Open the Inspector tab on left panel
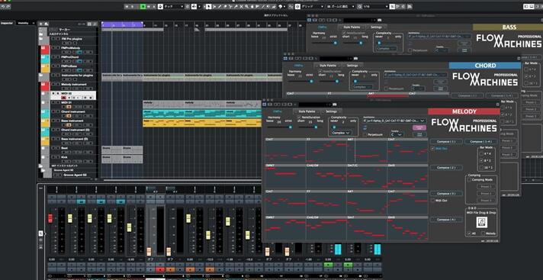This screenshot has width=543, height=280. tap(7, 23)
